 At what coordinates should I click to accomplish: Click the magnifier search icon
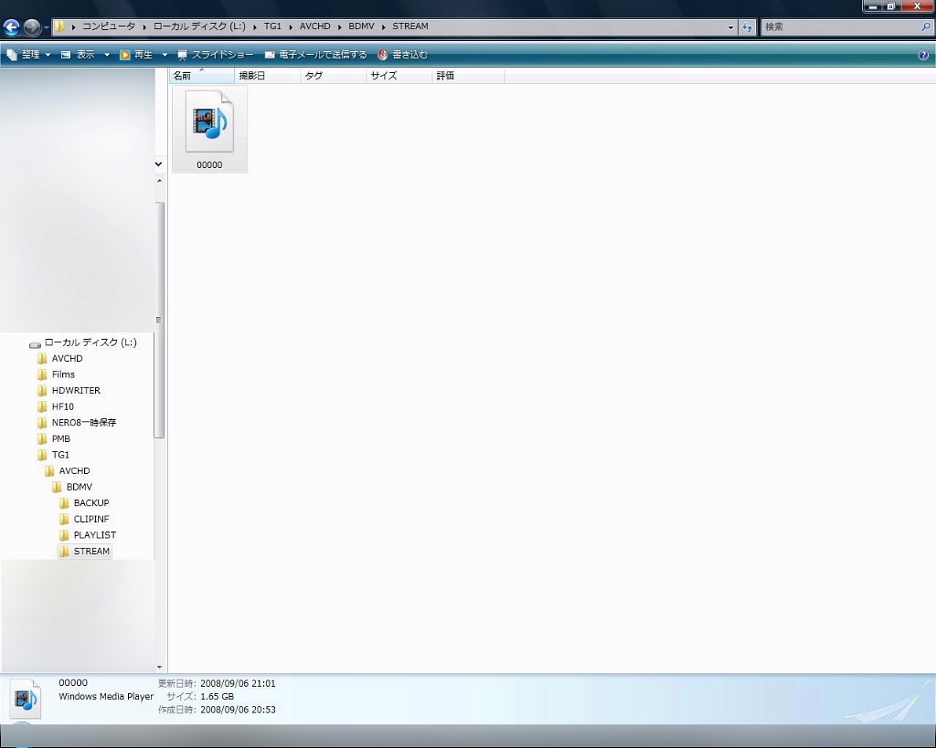point(926,26)
